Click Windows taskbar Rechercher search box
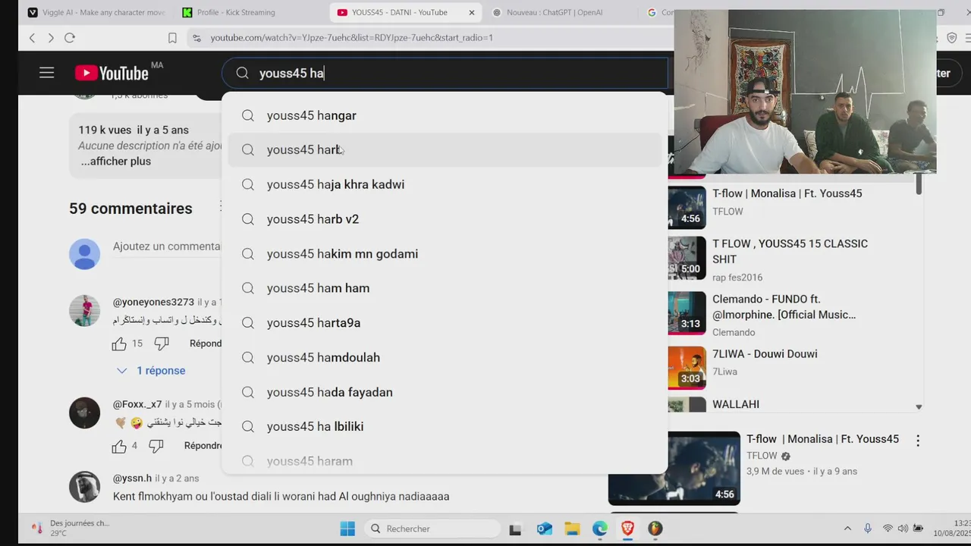This screenshot has height=546, width=971. click(x=431, y=529)
